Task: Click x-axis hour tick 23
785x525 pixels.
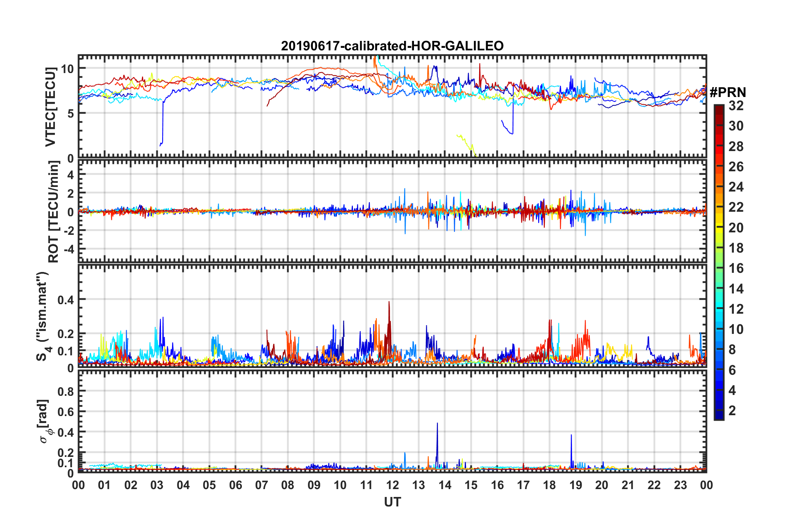Action: [680, 485]
